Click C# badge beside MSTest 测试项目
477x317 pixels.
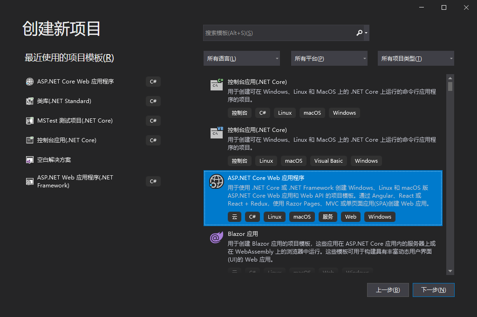pyautogui.click(x=153, y=121)
